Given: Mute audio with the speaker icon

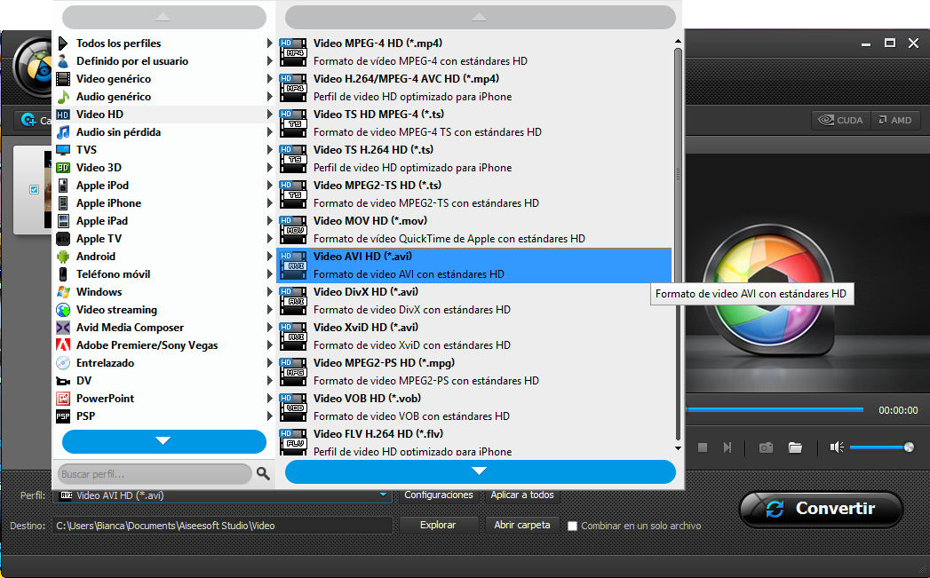Looking at the screenshot, I should coord(836,447).
